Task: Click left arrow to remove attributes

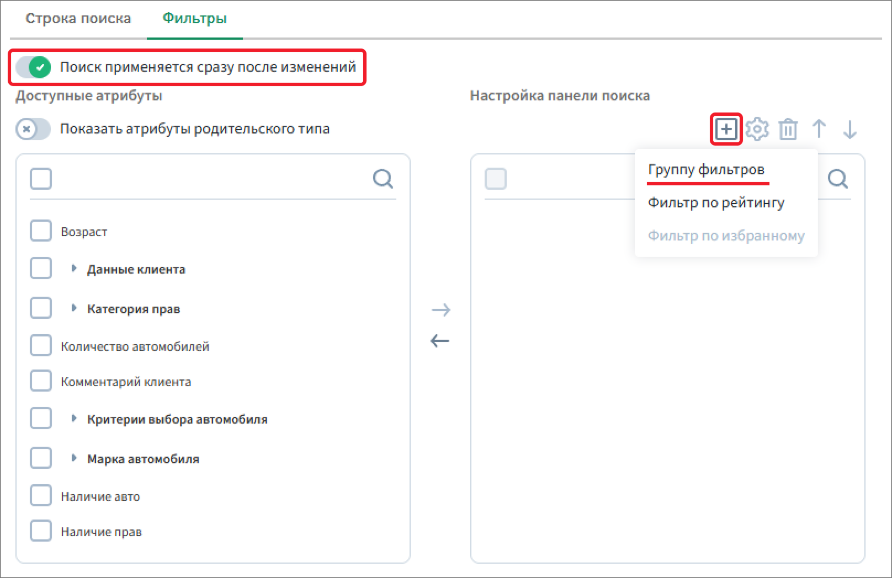Action: [440, 341]
